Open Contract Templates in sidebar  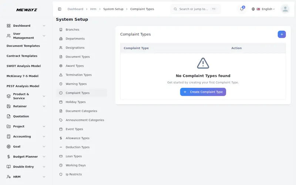coord(22,56)
